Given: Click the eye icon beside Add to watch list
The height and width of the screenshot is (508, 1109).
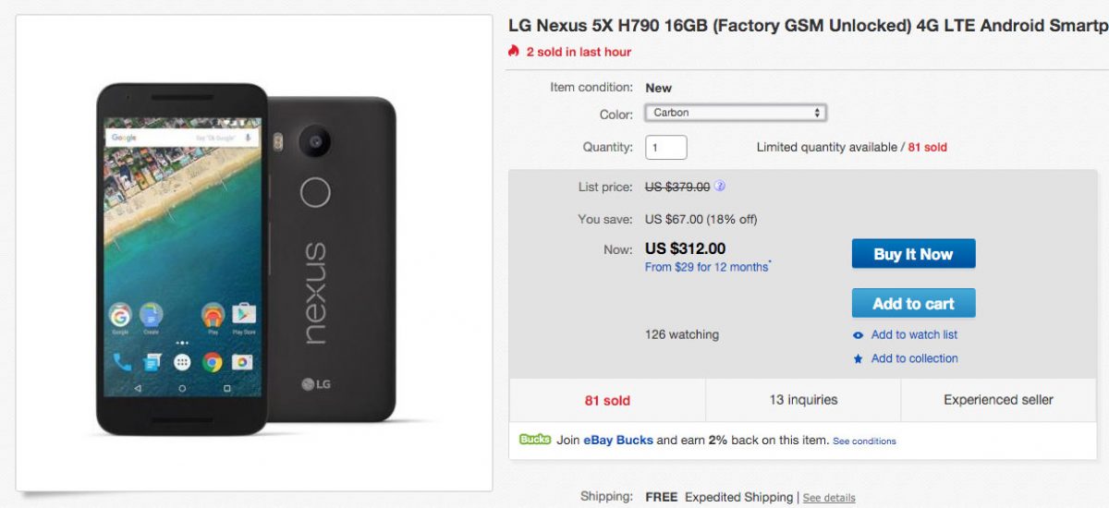Looking at the screenshot, I should 859,335.
